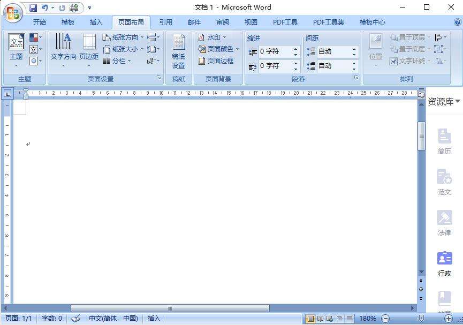The width and height of the screenshot is (463, 325).
Task: Open 行政 administrative templates category
Action: click(444, 264)
